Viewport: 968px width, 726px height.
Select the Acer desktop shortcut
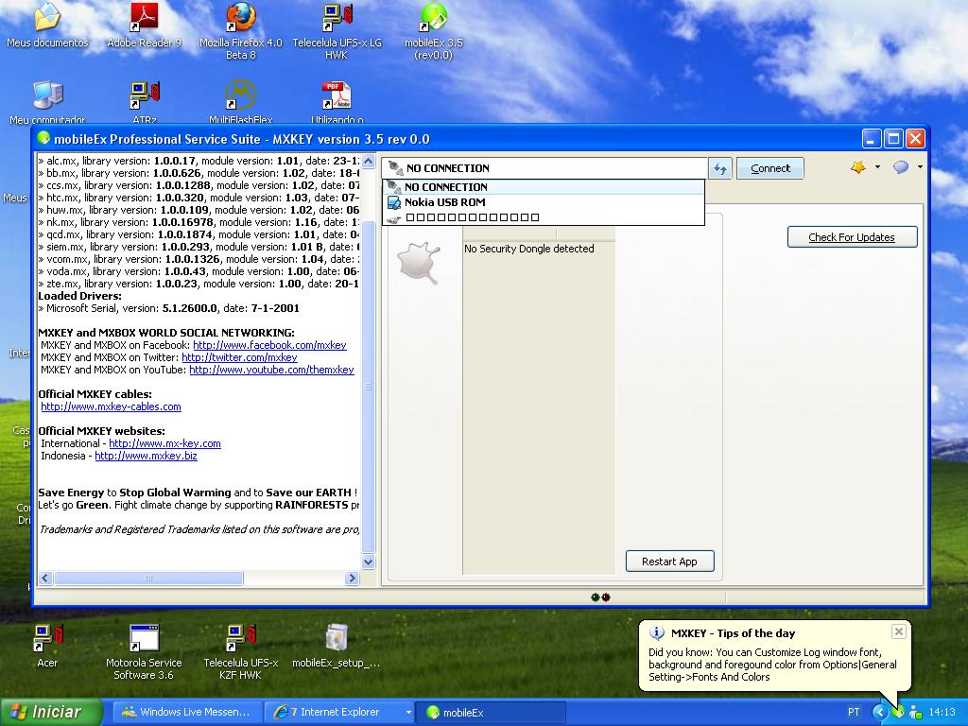click(x=47, y=646)
